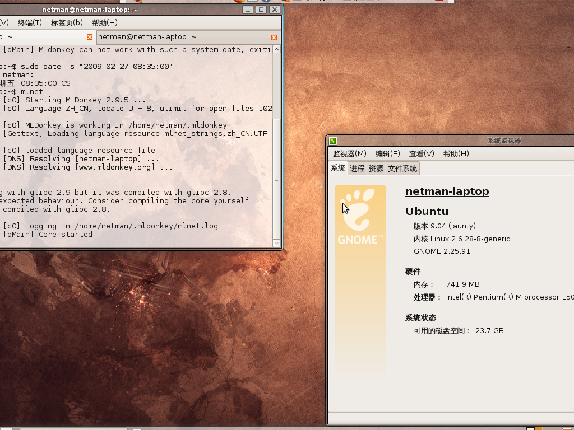Click the 'Logging in /home/netman/.mldonkey/mlnet.log' line

(x=110, y=226)
